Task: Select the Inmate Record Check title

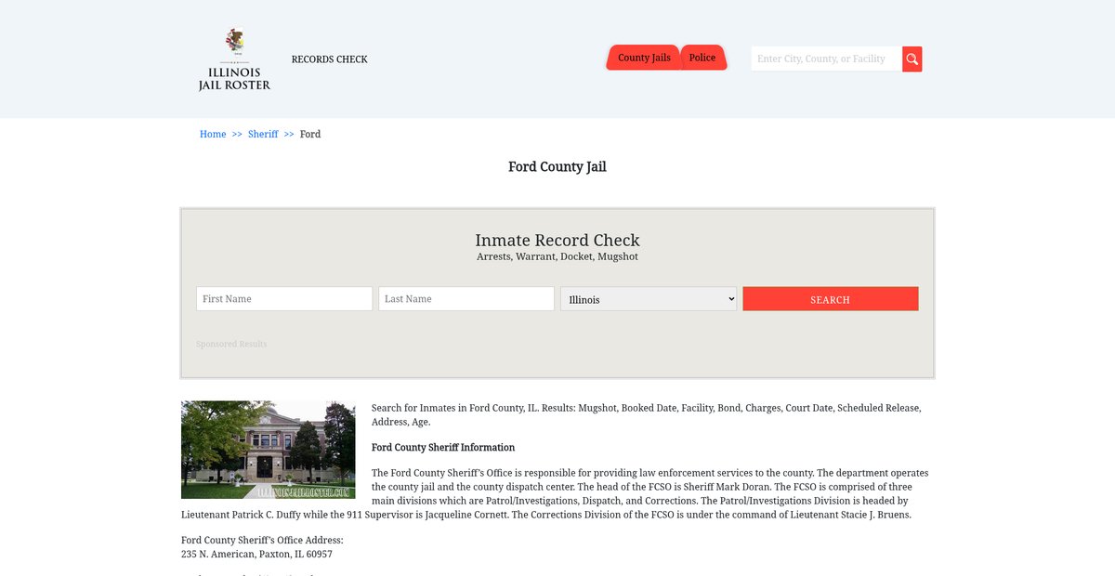Action: [557, 241]
